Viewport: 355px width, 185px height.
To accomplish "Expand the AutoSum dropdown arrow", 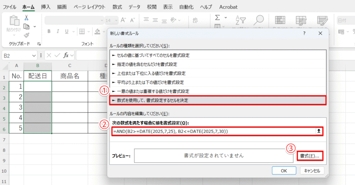I will pyautogui.click(x=226, y=17).
